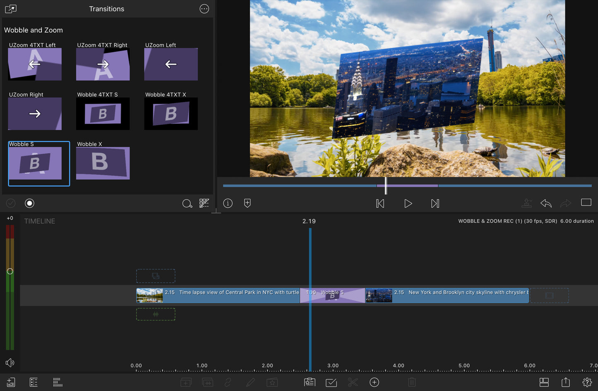
Task: Search the Transitions library
Action: pyautogui.click(x=187, y=203)
